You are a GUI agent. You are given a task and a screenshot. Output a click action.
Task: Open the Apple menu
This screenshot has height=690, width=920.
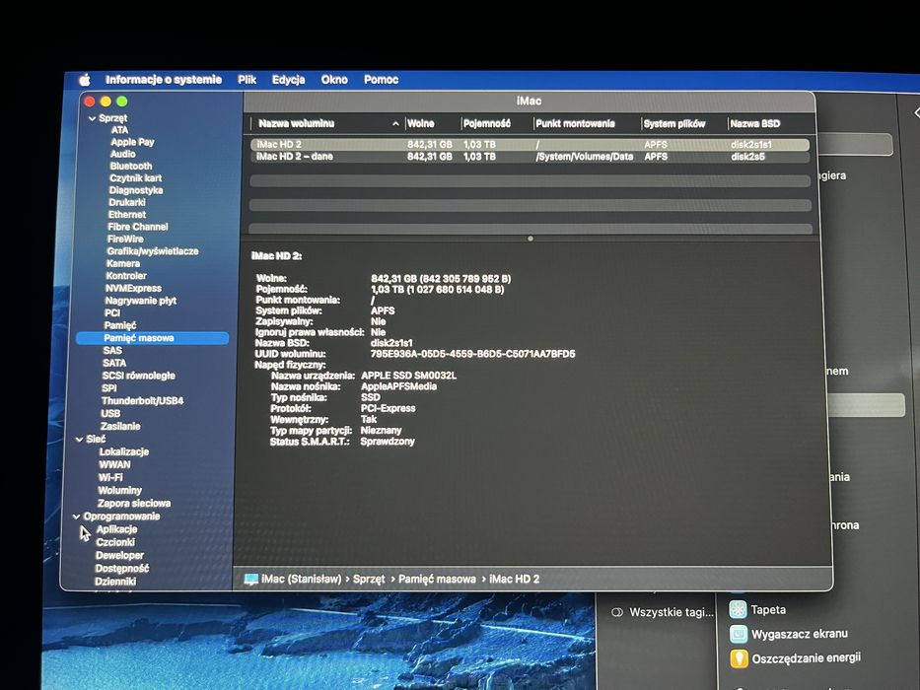pos(85,80)
